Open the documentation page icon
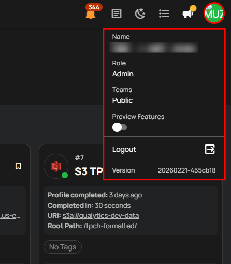The width and height of the screenshot is (231, 264). click(x=117, y=14)
